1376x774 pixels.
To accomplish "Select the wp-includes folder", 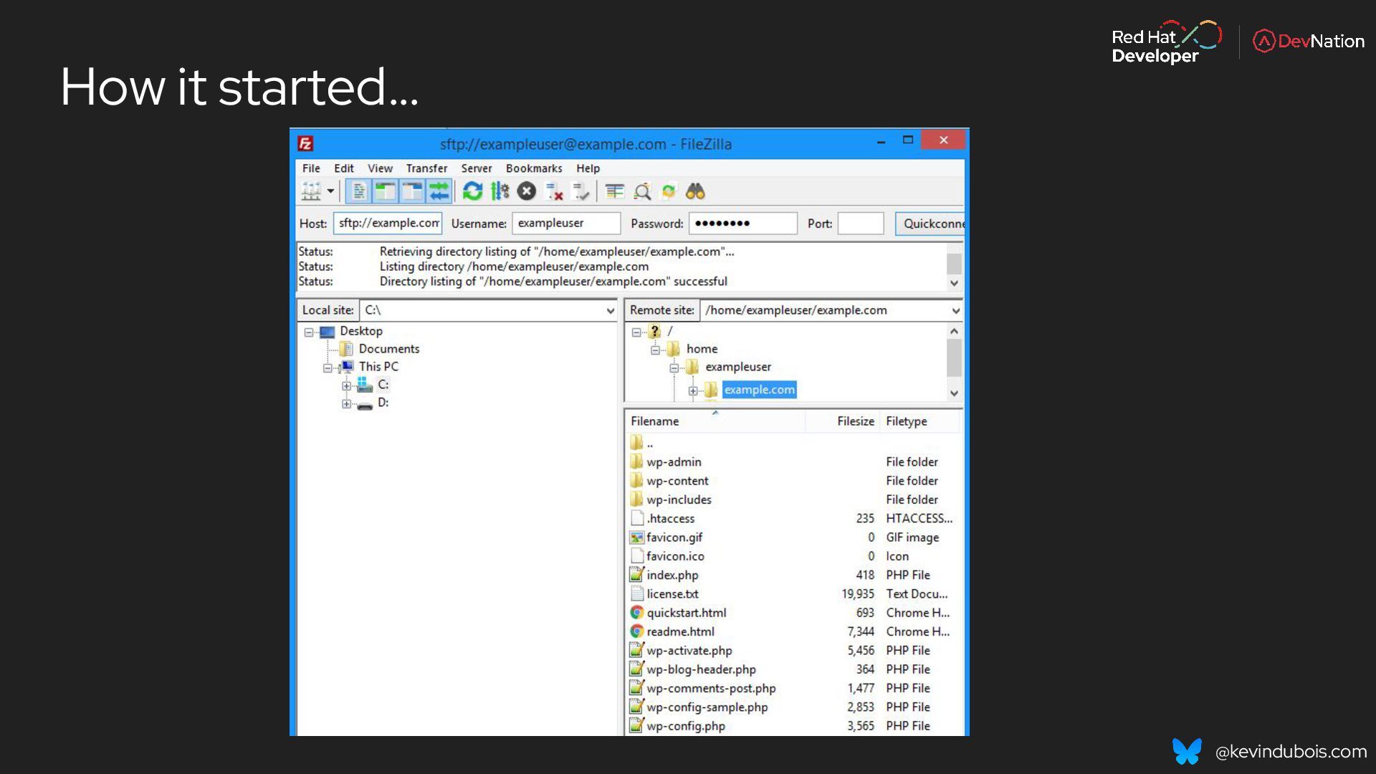I will point(793,500).
